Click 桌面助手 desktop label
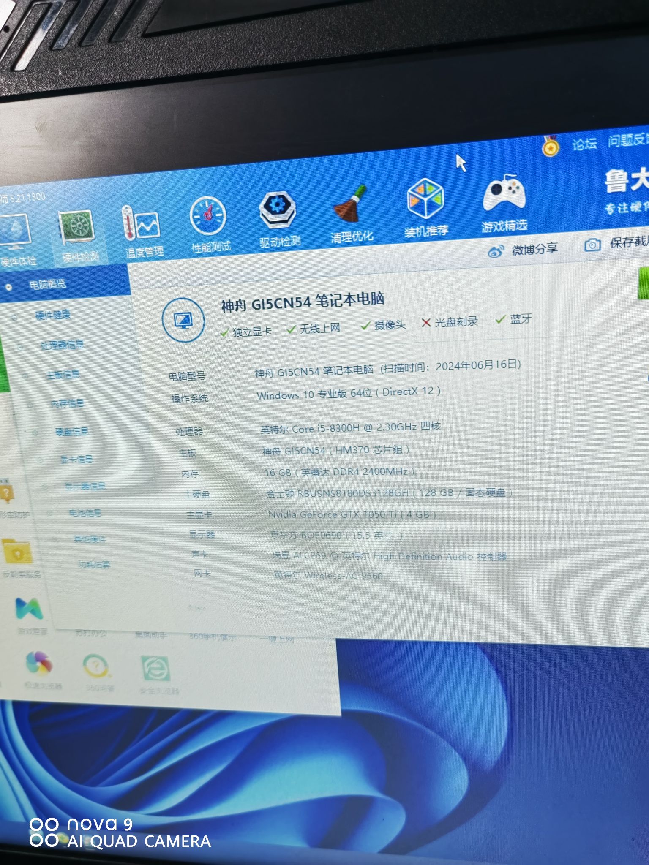This screenshot has height=865, width=649. click(151, 634)
